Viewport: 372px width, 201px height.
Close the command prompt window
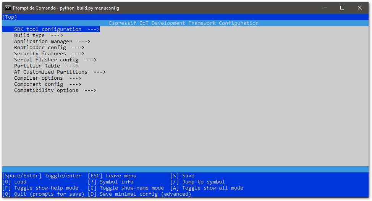point(360,8)
